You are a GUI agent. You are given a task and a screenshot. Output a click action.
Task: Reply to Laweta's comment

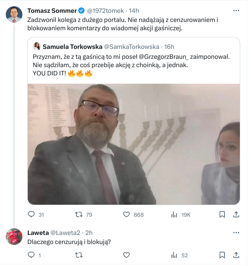coord(31,256)
